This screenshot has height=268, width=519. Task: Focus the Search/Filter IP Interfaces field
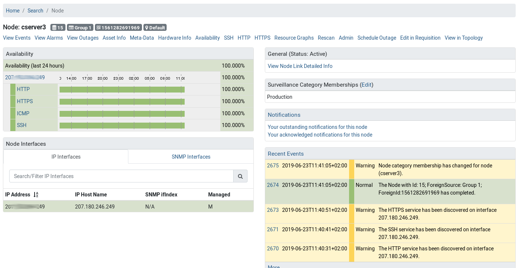[x=121, y=176]
